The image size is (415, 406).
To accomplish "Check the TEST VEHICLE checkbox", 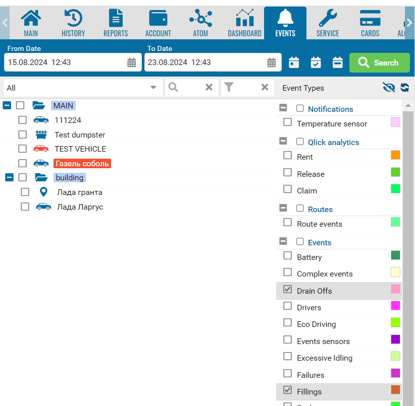I will click(22, 149).
